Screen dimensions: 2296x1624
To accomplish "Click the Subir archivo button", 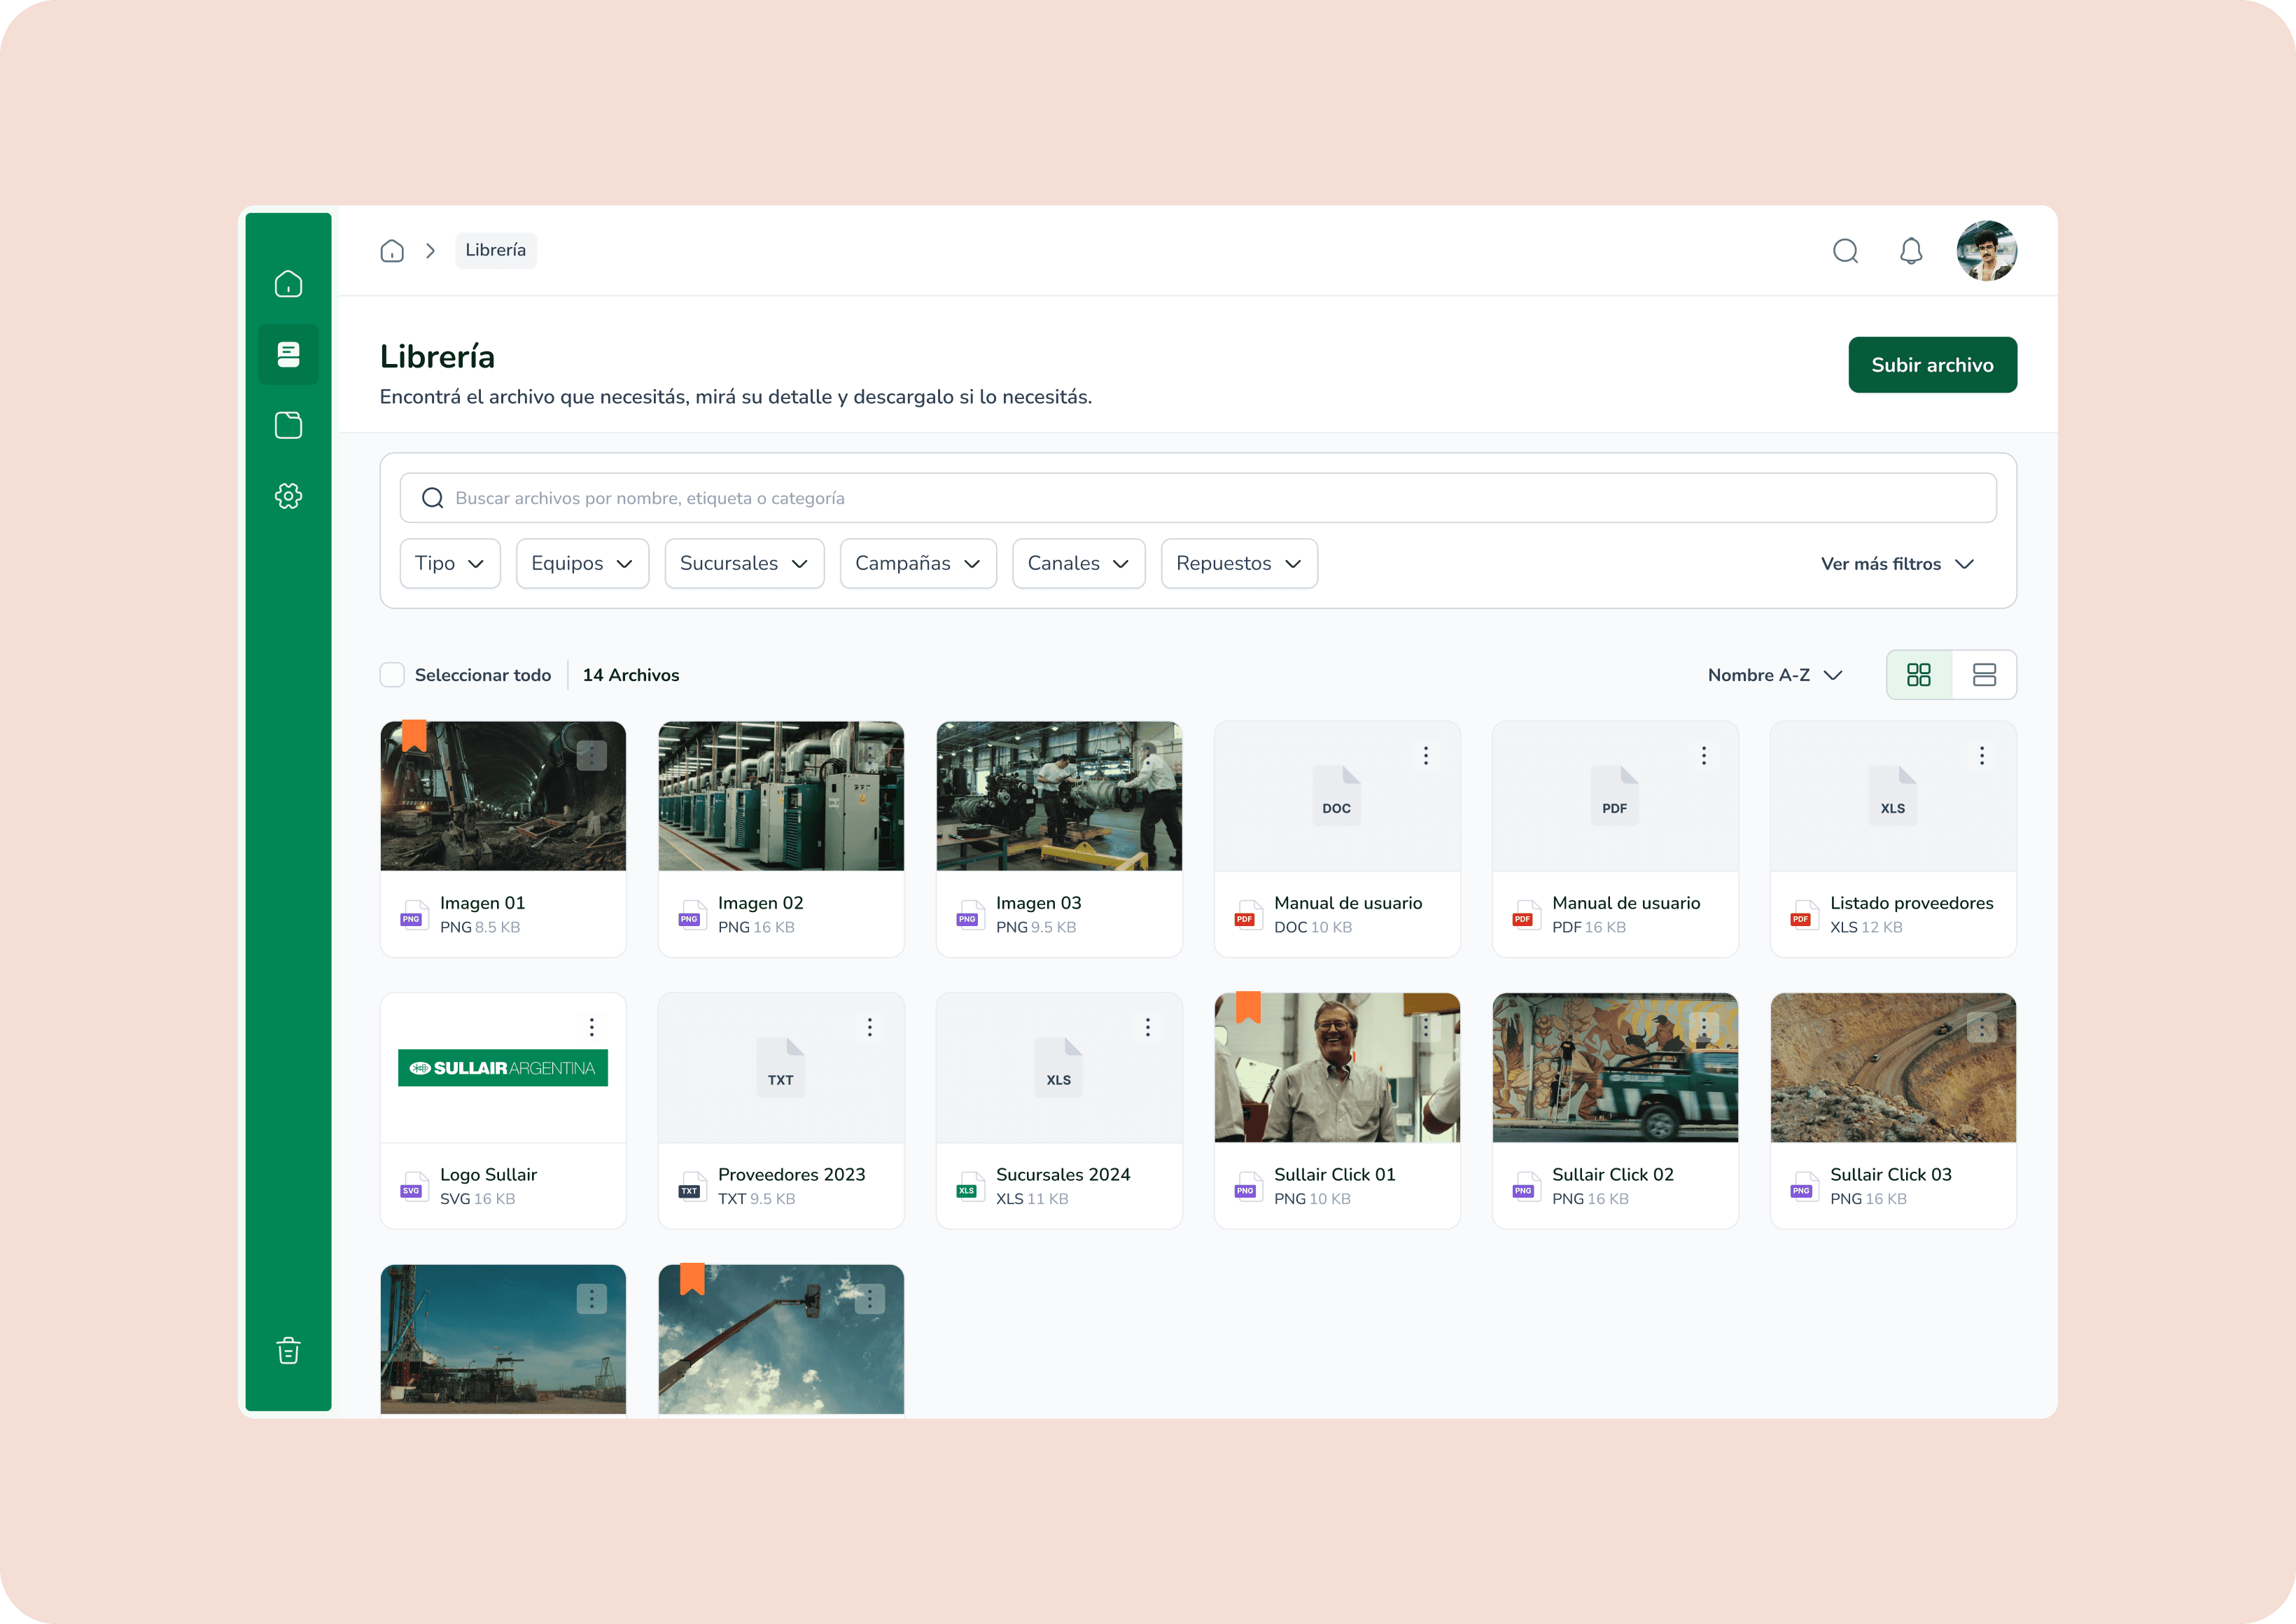I will 1931,365.
